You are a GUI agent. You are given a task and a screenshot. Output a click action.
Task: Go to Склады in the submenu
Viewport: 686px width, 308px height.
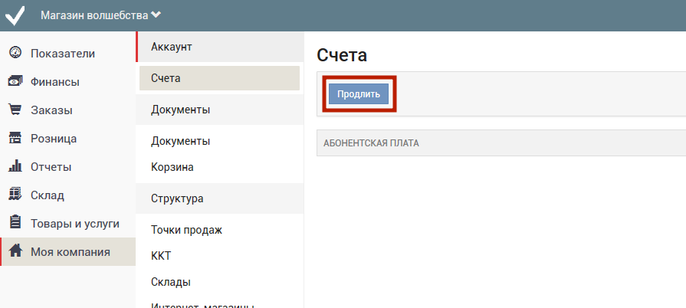171,282
